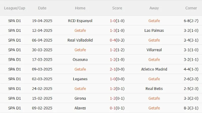This screenshot has width=202, height=113.
Task: Click Atletico Madrid team name
Action: (154, 69)
